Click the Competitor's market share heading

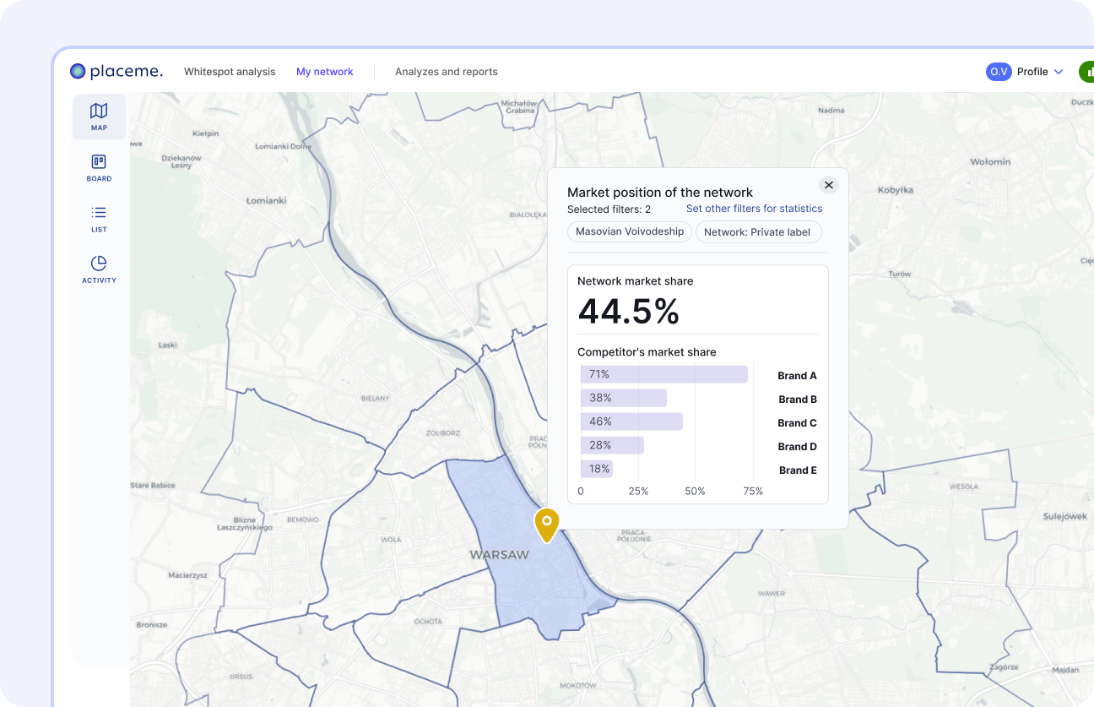pos(647,352)
